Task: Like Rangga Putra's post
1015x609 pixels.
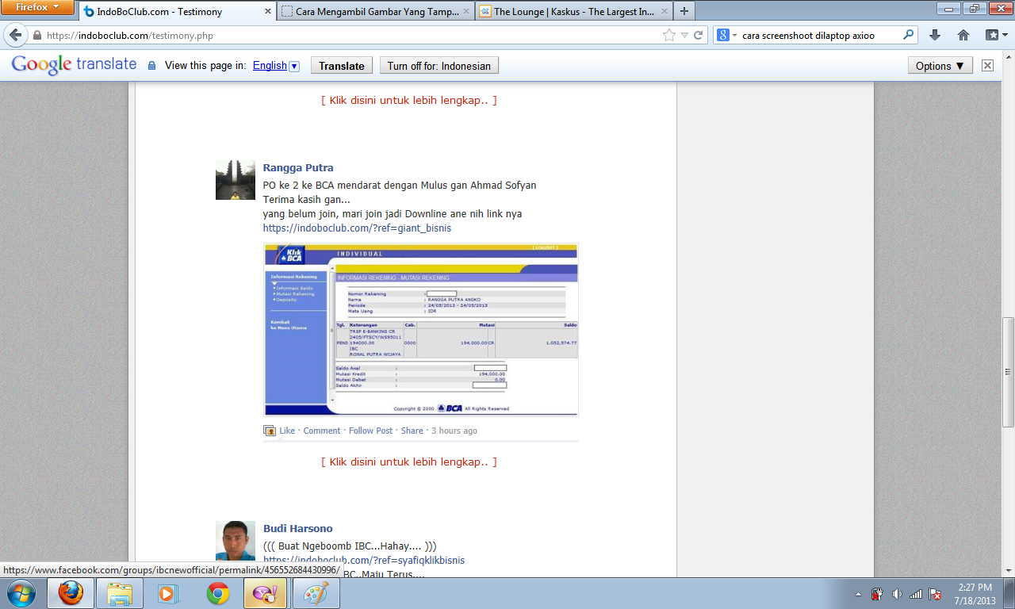Action: (x=287, y=431)
